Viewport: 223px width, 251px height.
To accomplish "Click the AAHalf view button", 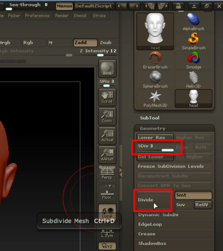I will point(107,155).
